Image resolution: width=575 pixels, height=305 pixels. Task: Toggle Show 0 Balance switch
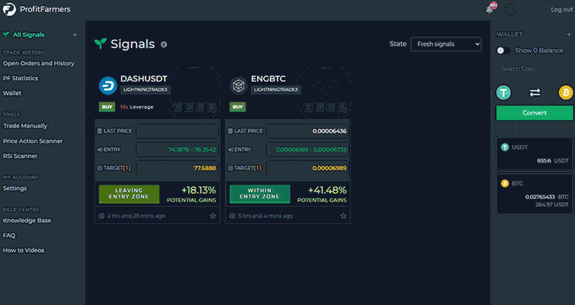pos(503,50)
